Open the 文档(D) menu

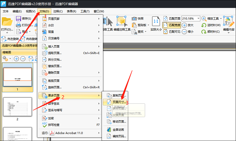point(44,11)
